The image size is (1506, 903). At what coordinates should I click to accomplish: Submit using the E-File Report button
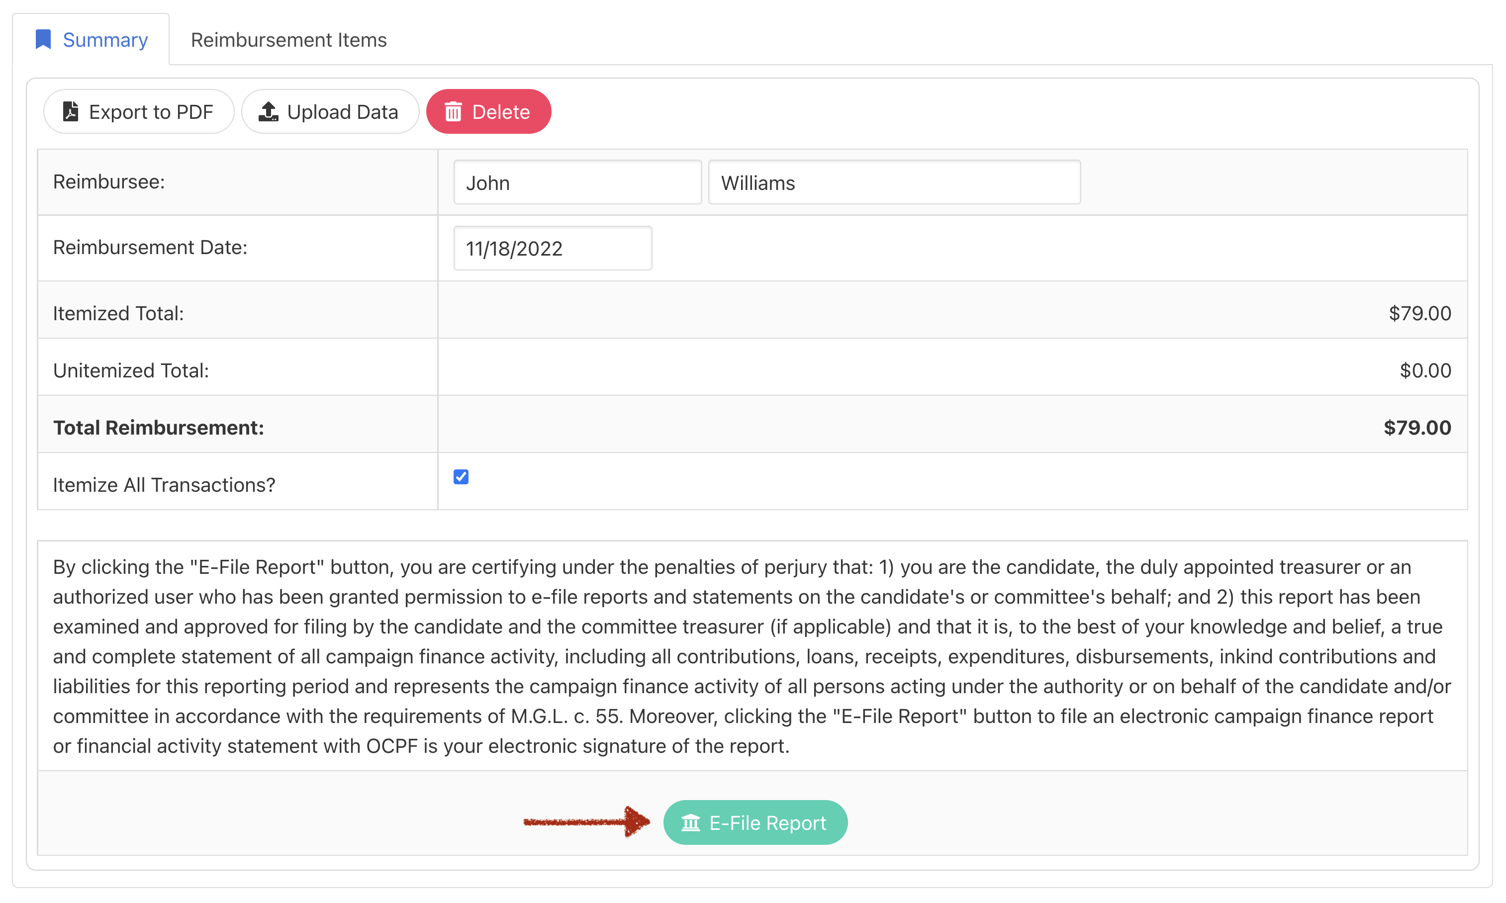pyautogui.click(x=755, y=822)
